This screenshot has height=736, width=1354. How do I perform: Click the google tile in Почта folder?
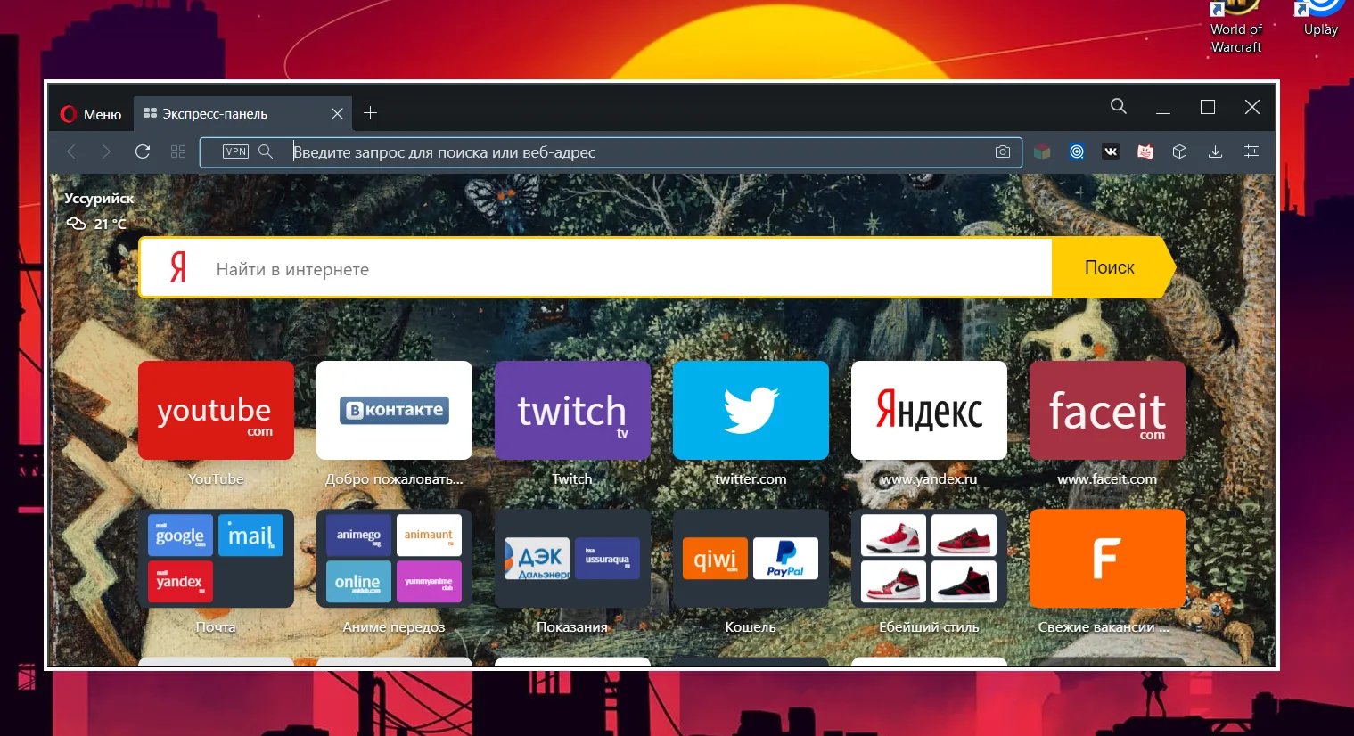point(180,535)
